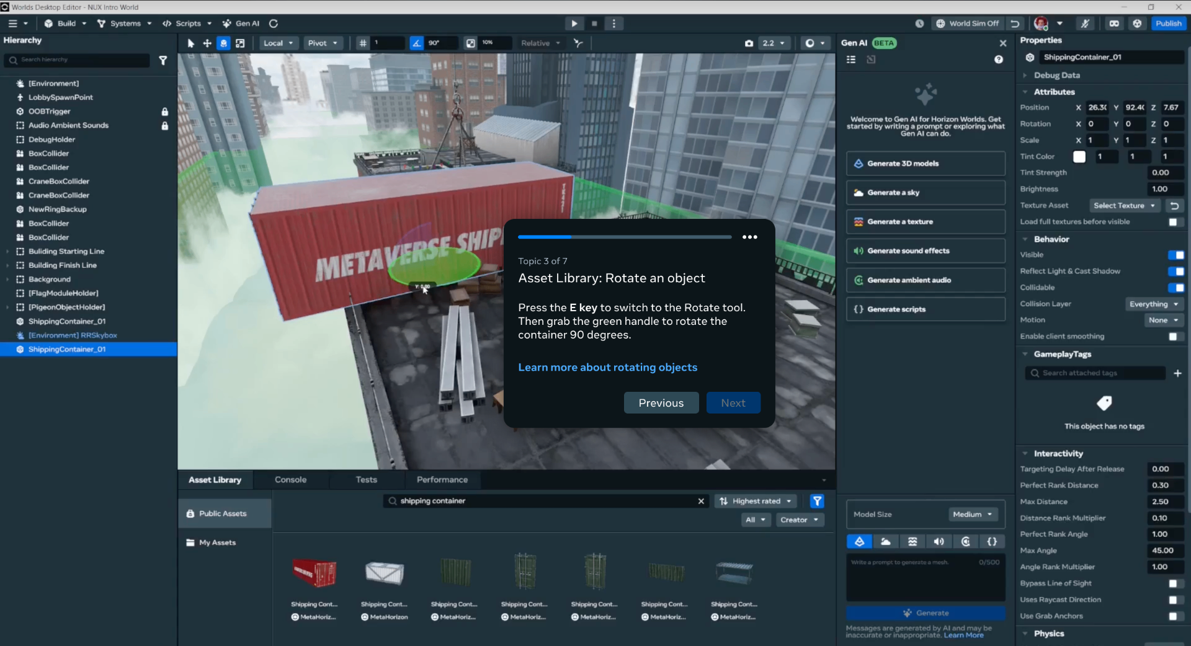
Task: Click the Search hierarchy field
Action: 78,60
